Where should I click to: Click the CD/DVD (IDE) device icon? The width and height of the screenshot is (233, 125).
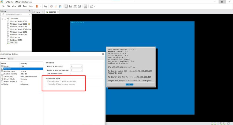(2, 76)
